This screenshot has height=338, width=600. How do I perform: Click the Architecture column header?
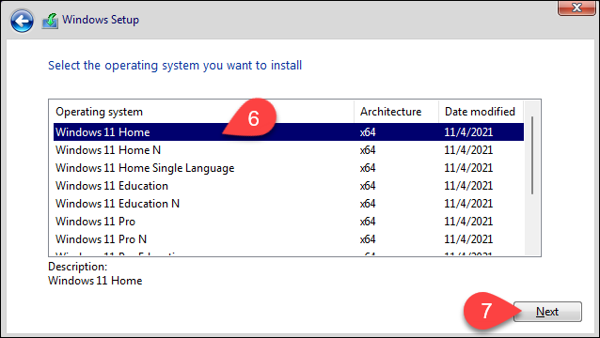click(397, 112)
